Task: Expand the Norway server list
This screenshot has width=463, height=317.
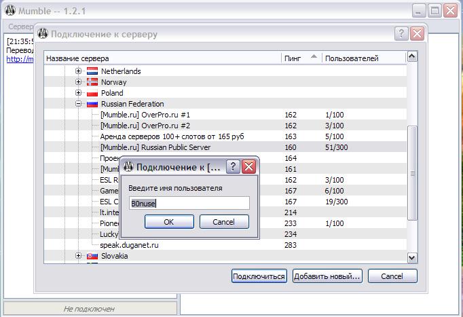Action: pyautogui.click(x=79, y=82)
